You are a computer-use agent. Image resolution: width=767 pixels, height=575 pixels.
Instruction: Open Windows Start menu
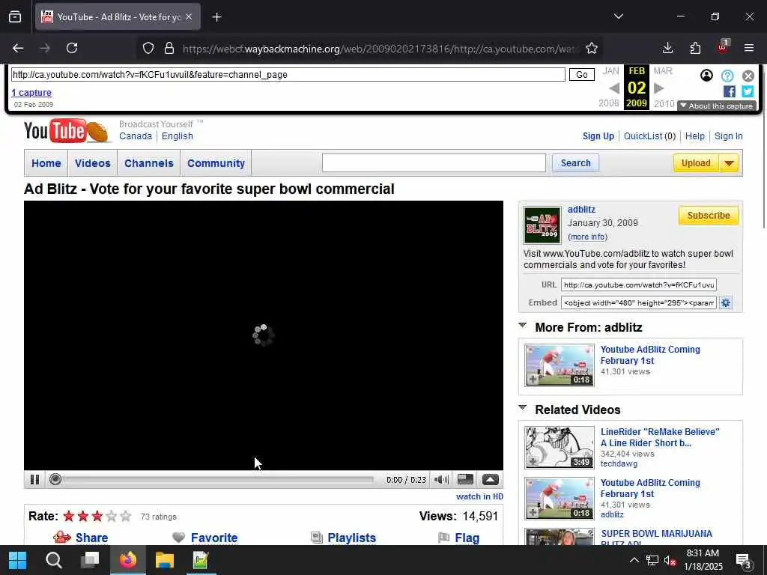pos(18,560)
